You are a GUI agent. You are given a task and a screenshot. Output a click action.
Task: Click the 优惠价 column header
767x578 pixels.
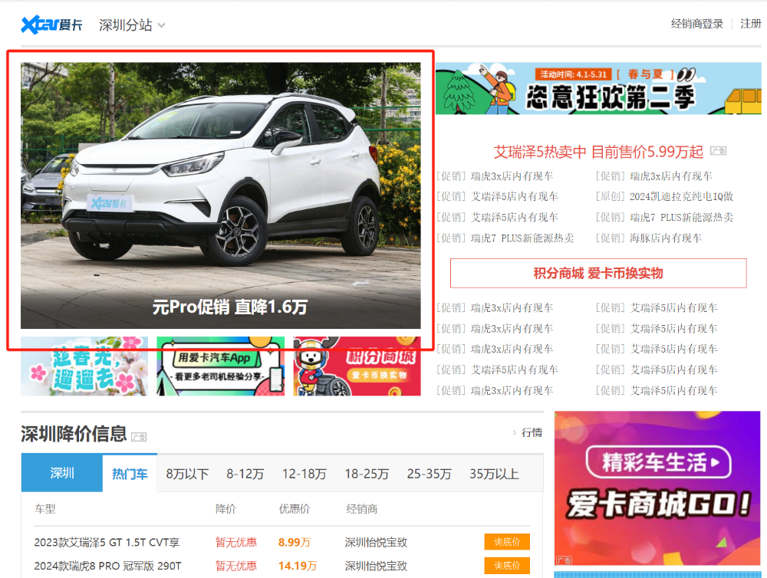[294, 509]
